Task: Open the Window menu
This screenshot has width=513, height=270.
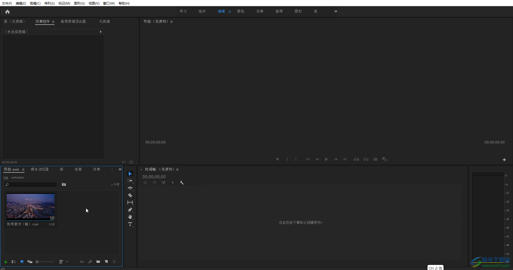Action: tap(109, 3)
